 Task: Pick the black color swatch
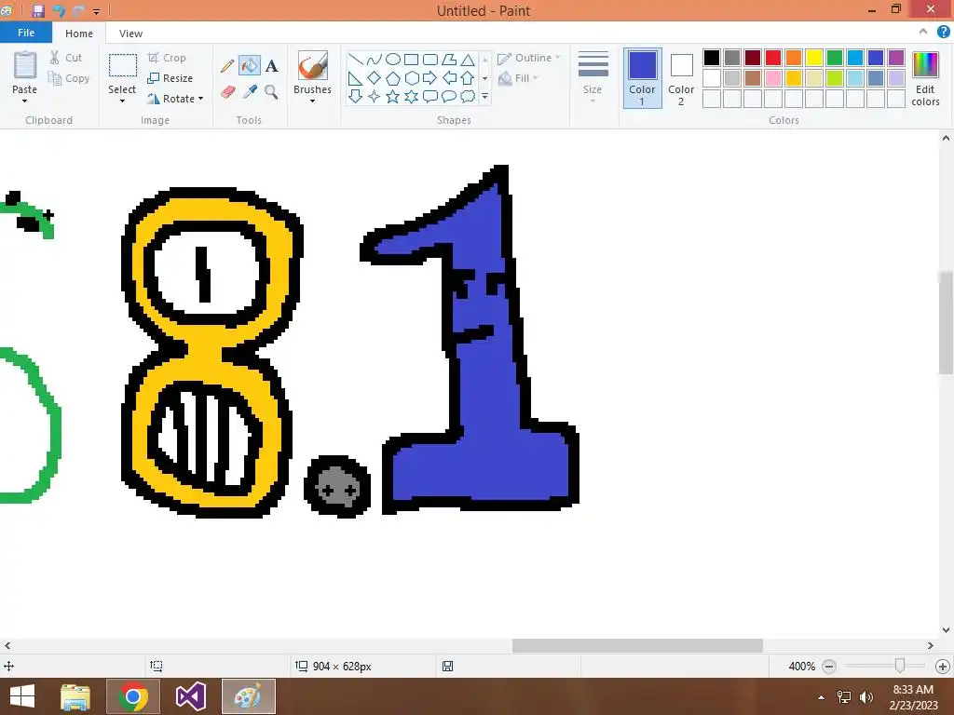pyautogui.click(x=712, y=58)
